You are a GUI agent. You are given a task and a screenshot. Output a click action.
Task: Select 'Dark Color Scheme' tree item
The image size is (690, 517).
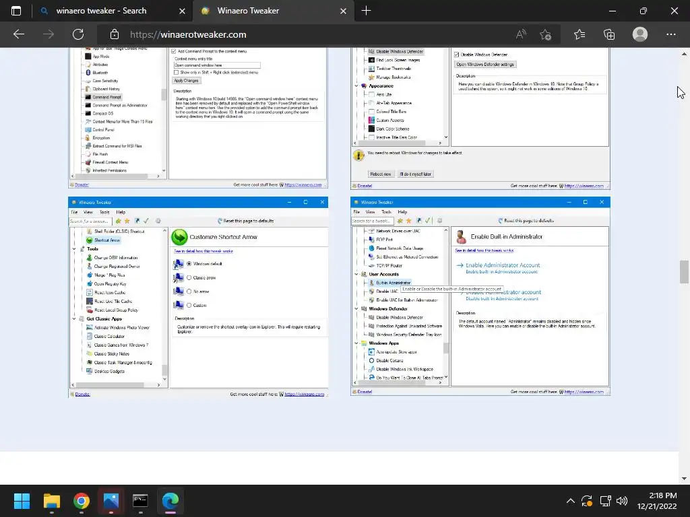[x=393, y=129]
